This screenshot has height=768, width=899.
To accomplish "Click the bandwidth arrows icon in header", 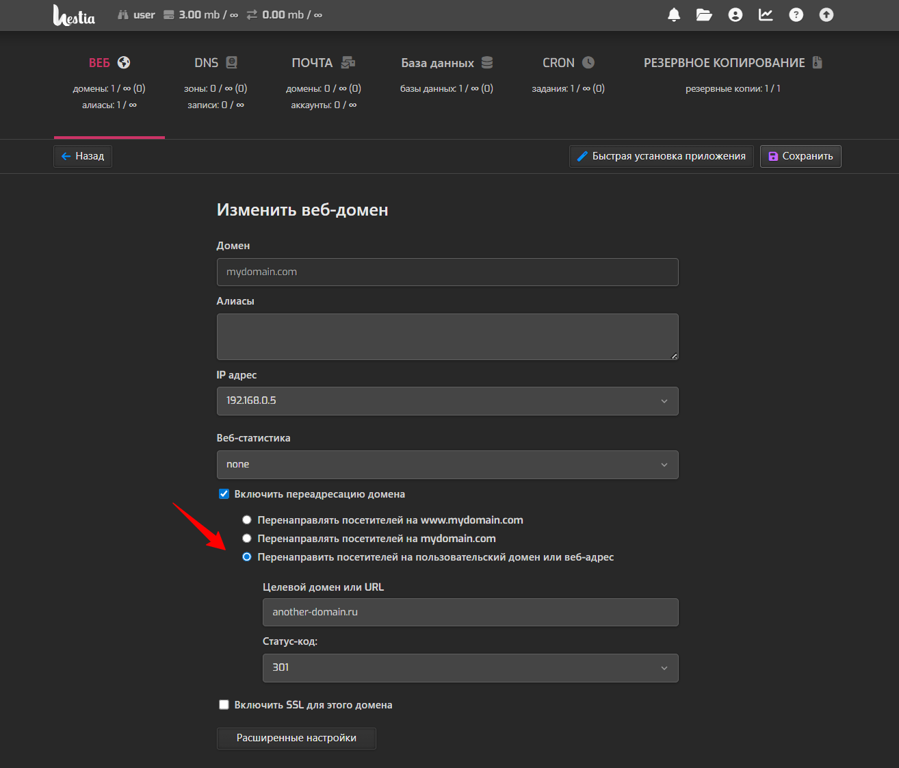I will click(252, 15).
